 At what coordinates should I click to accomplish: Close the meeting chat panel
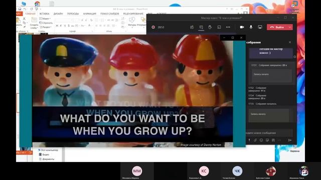[x=290, y=42]
